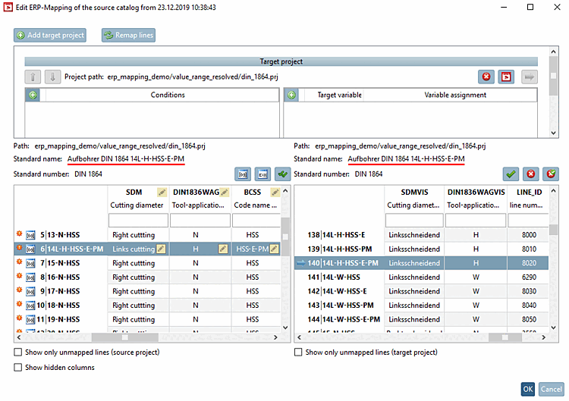Click the move target project down arrow
Image resolution: width=569 pixels, height=401 pixels.
coord(52,77)
